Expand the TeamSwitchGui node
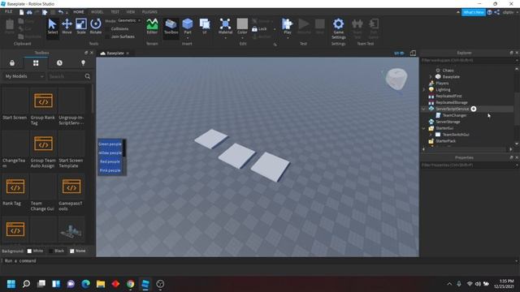520x292 pixels. (431, 135)
